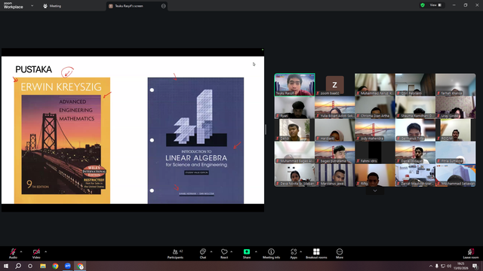Select Marsianus jawa's video tile
Image resolution: width=483 pixels, height=271 pixels.
pyautogui.click(x=335, y=175)
